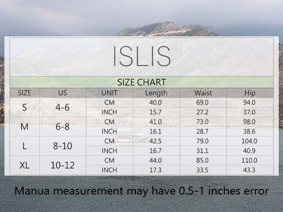Click hip value 40.9
The height and width of the screenshot is (212, 283).
tap(249, 151)
